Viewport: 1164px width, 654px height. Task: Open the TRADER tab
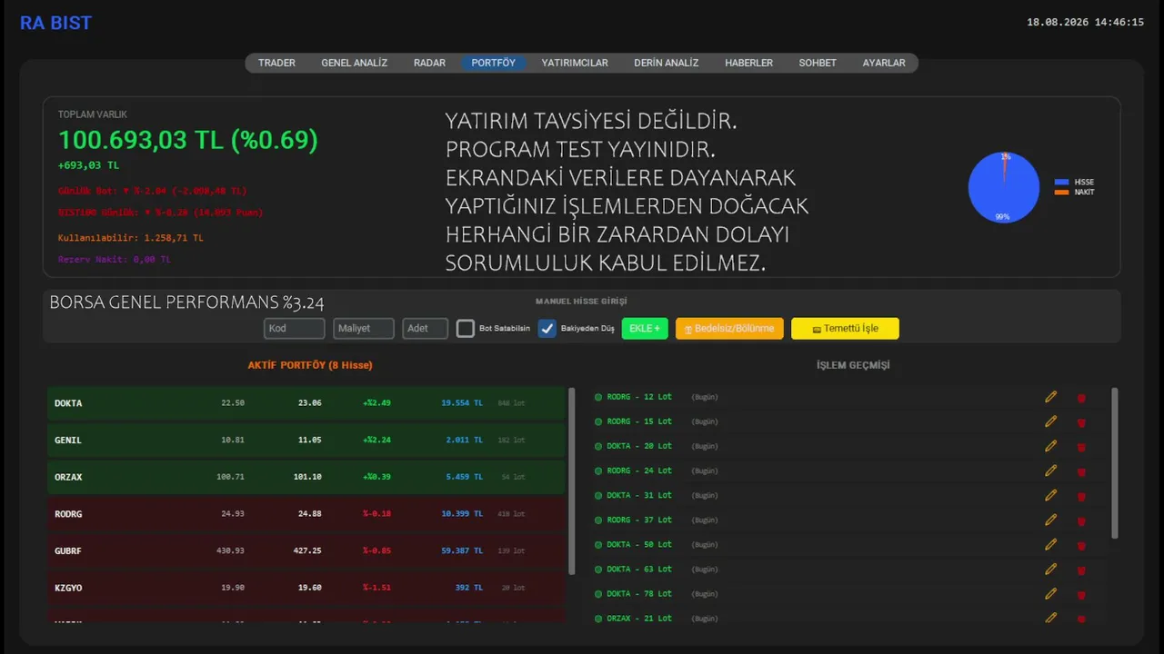[x=276, y=63]
